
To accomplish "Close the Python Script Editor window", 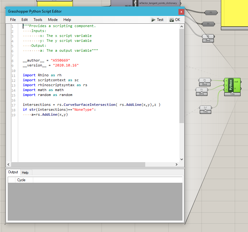I will coord(181,12).
